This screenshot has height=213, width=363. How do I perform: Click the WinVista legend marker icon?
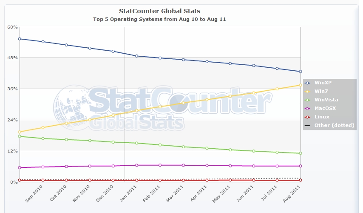pyautogui.click(x=307, y=100)
